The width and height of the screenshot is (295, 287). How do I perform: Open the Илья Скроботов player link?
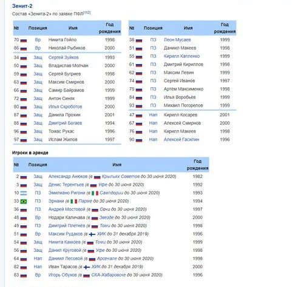pos(65,107)
